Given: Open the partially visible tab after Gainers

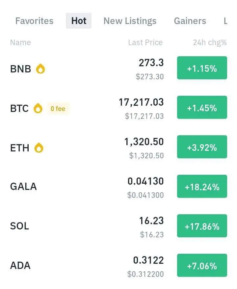Looking at the screenshot, I should (x=225, y=21).
